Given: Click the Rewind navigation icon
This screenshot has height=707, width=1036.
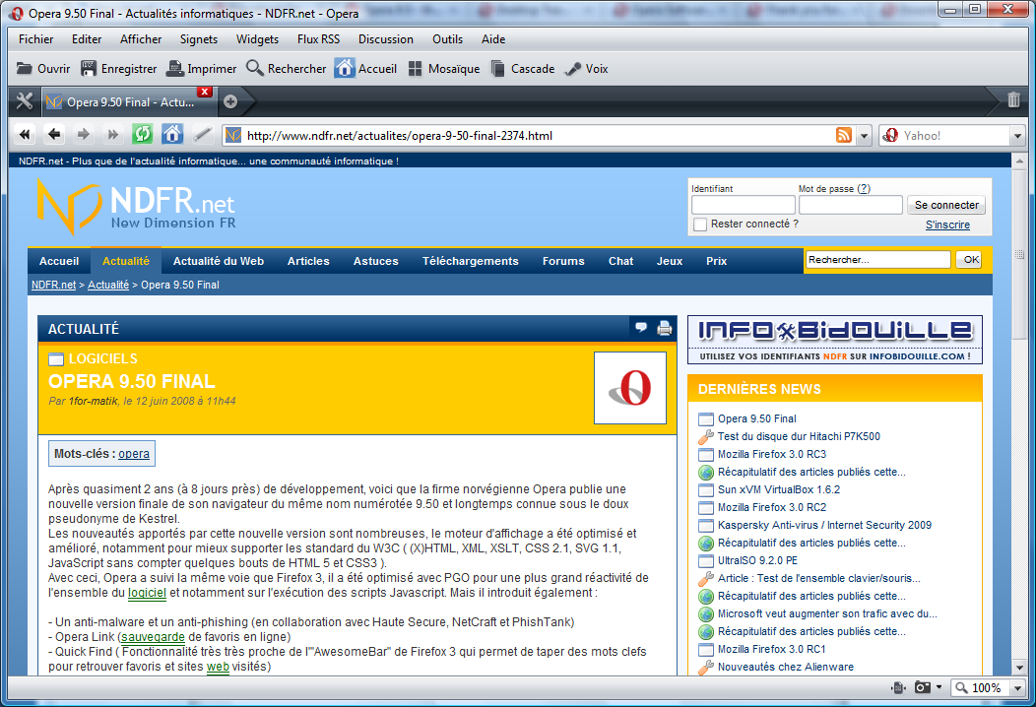Looking at the screenshot, I should (25, 135).
